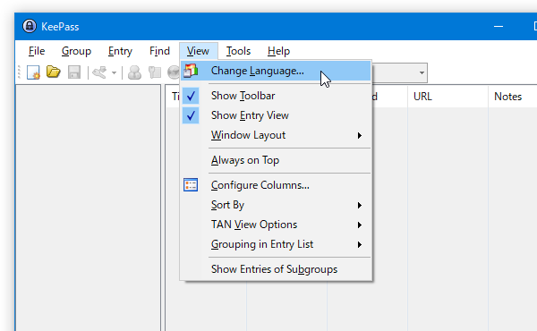The image size is (537, 331).
Task: Click the KeePass lock icon in the title bar
Action: (30, 26)
